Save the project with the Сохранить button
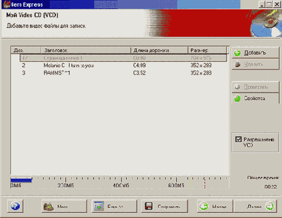Viewport: 282px width, 218px height. [x=164, y=206]
